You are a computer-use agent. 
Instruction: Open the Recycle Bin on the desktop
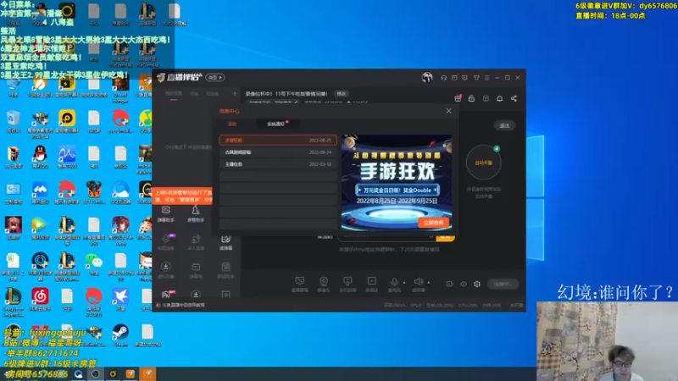(14, 121)
